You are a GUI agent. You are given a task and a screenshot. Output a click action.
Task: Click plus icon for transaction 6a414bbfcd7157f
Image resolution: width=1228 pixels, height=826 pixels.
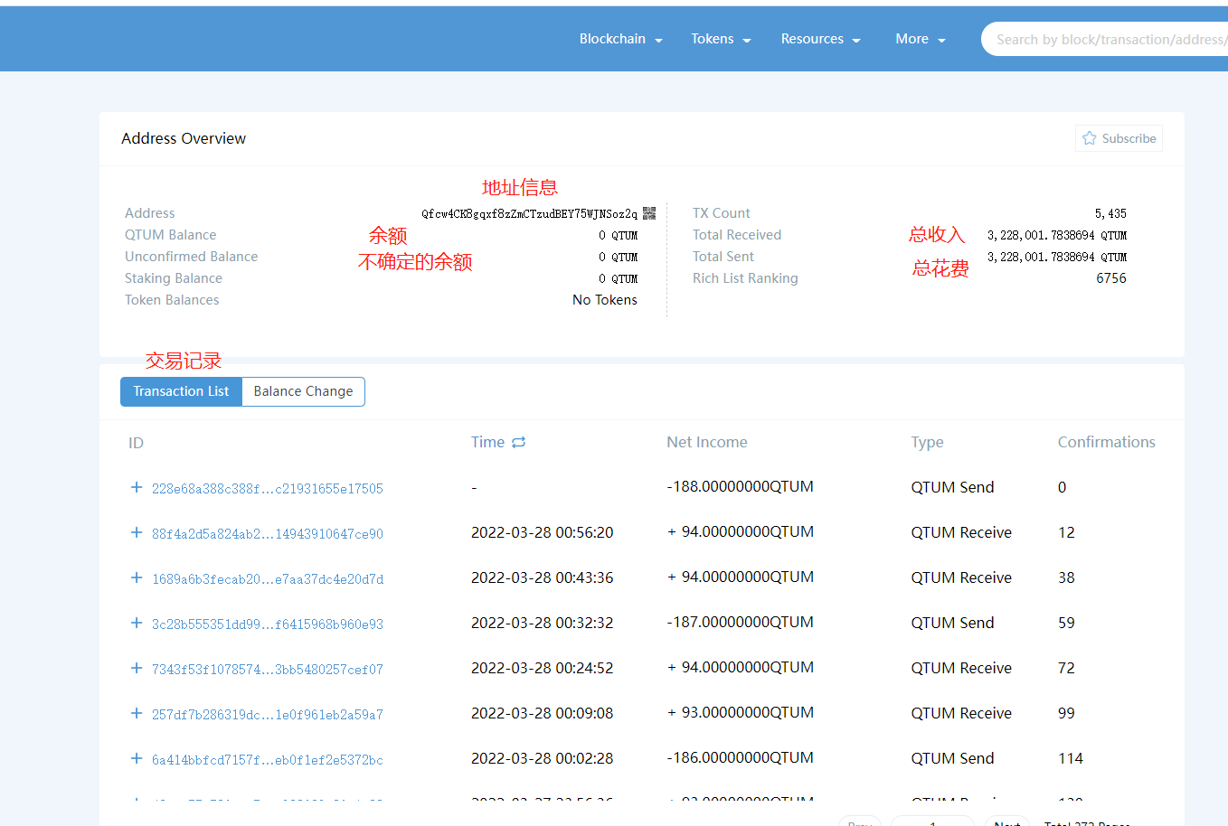coord(137,758)
